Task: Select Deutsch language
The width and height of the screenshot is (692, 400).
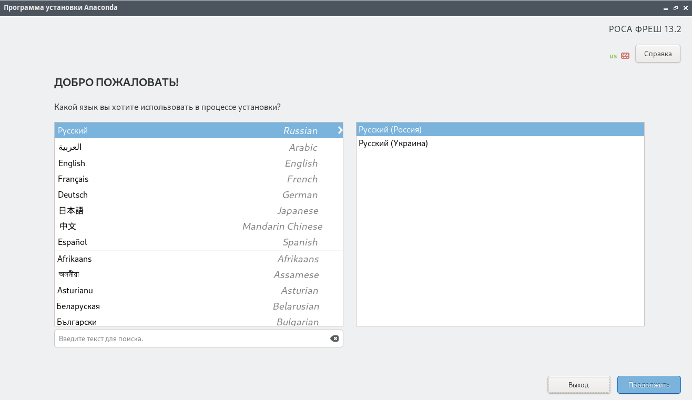Action: [x=199, y=194]
